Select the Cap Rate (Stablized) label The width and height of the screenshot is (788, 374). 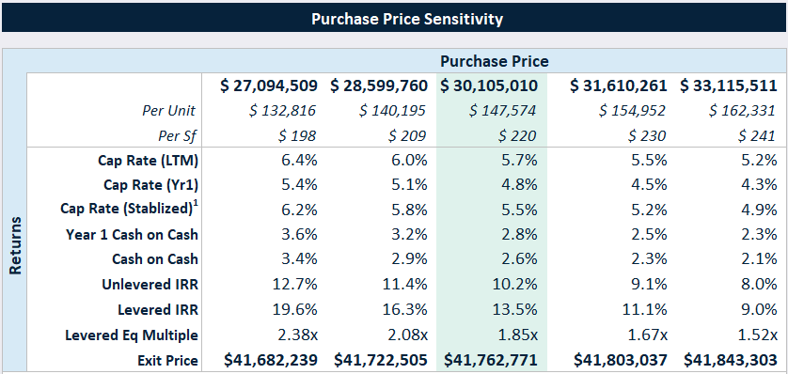click(128, 209)
